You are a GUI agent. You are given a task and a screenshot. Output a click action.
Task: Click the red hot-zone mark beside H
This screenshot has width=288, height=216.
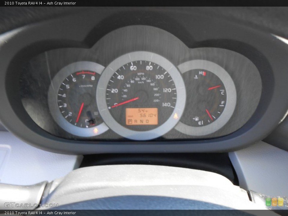pyautogui.click(x=205, y=73)
